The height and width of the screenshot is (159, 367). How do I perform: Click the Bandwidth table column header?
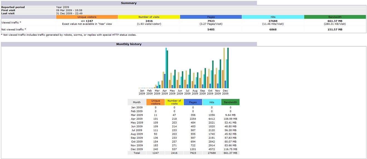coord(230,102)
